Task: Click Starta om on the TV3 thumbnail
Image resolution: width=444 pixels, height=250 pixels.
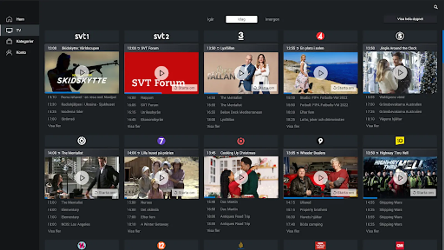Action: coord(264,88)
